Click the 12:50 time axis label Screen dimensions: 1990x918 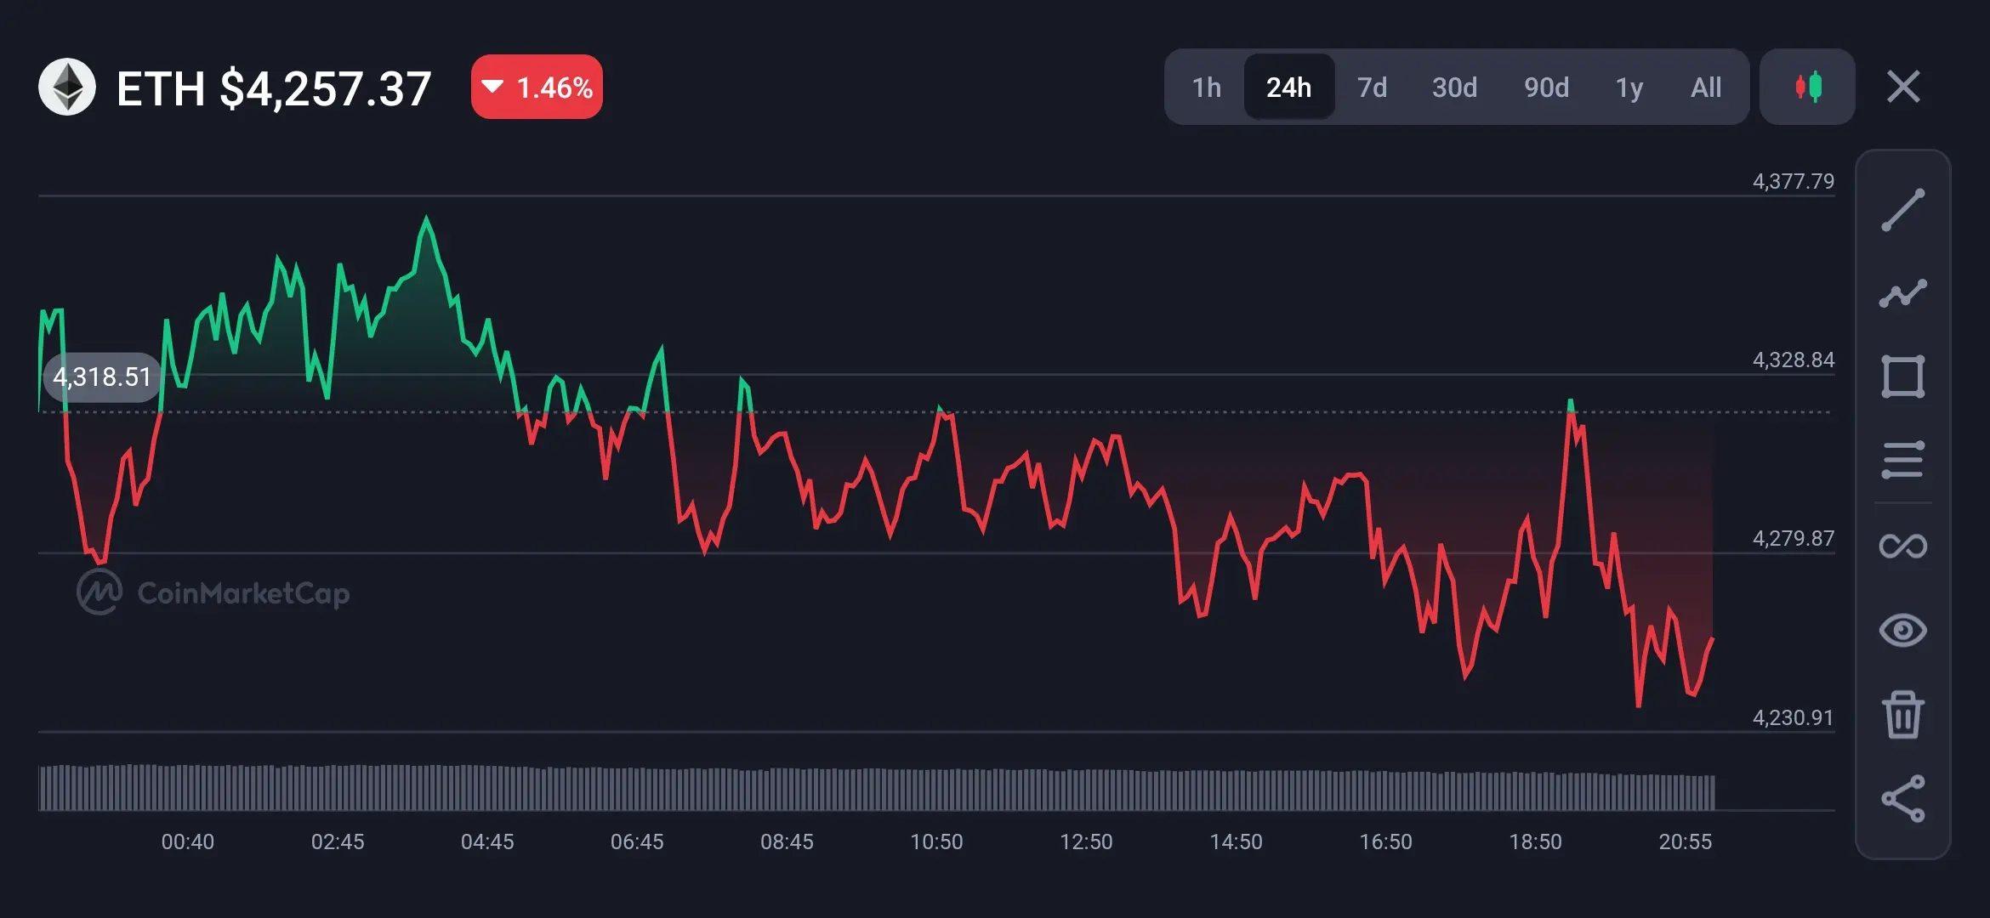(x=1086, y=841)
